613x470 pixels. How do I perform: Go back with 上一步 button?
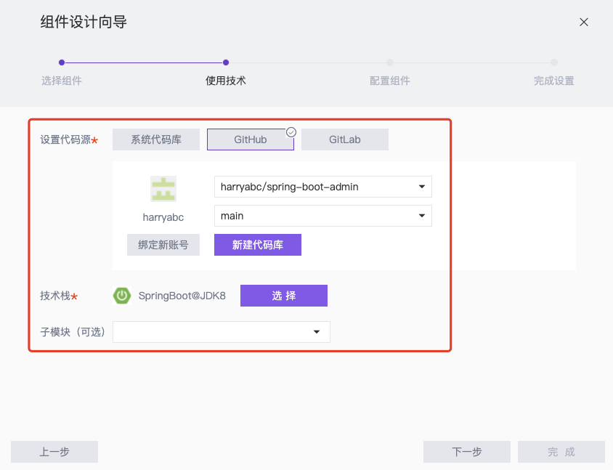click(x=54, y=452)
